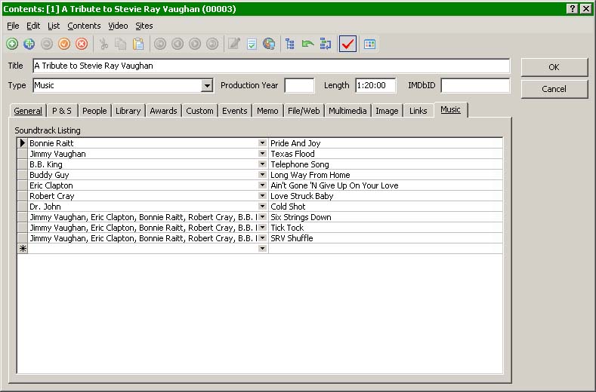The image size is (596, 392).
Task: Go to first record navigation icon
Action: [x=160, y=44]
